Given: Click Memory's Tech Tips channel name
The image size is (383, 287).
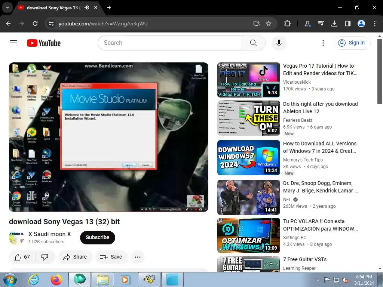Looking at the screenshot, I should (x=303, y=160).
